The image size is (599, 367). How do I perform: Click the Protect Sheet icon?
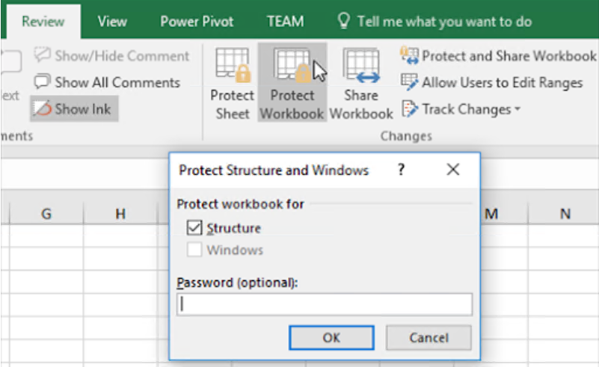(x=232, y=66)
